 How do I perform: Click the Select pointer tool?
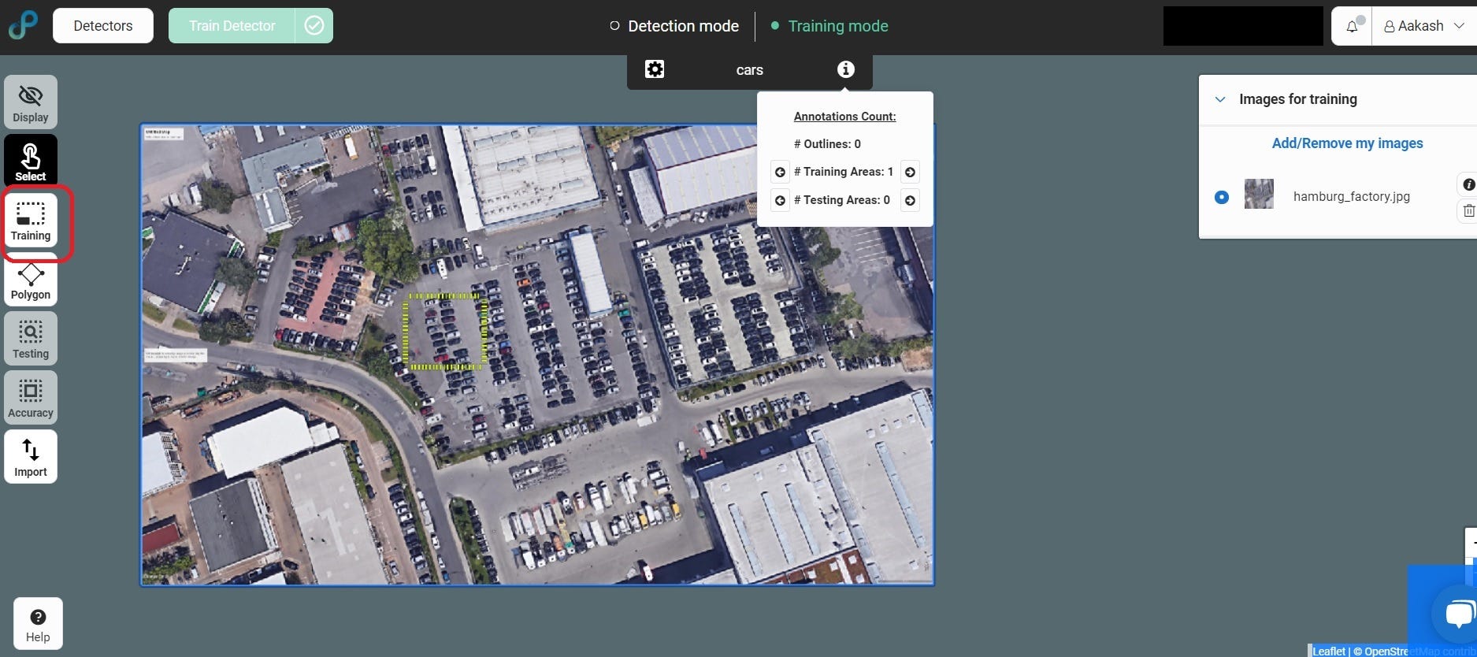(31, 161)
